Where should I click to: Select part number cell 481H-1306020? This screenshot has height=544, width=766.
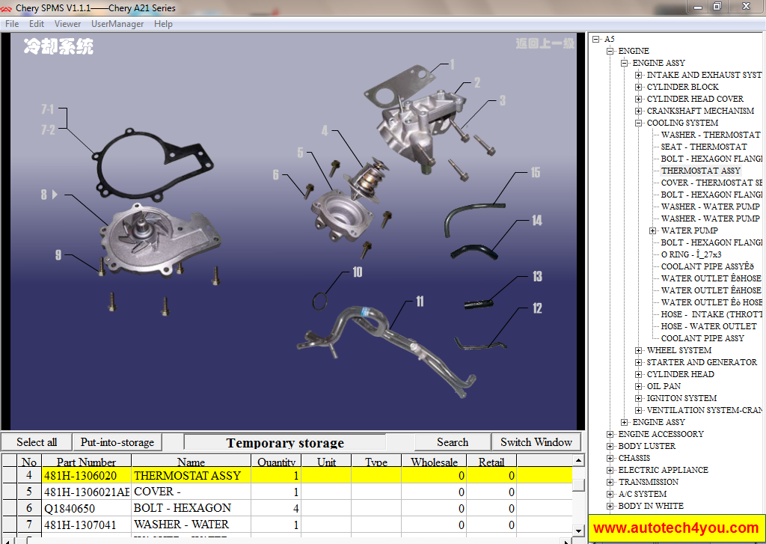point(87,476)
